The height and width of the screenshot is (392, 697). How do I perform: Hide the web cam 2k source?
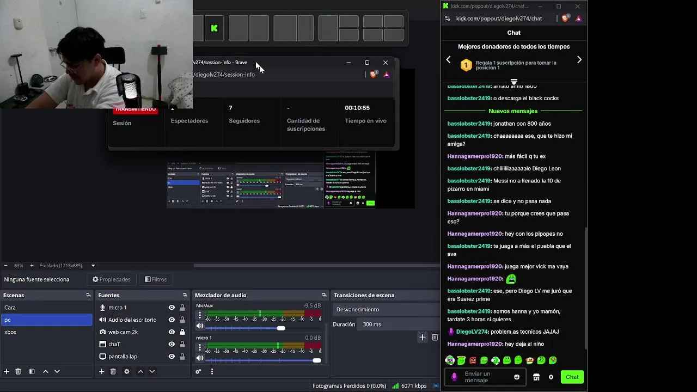(x=172, y=332)
